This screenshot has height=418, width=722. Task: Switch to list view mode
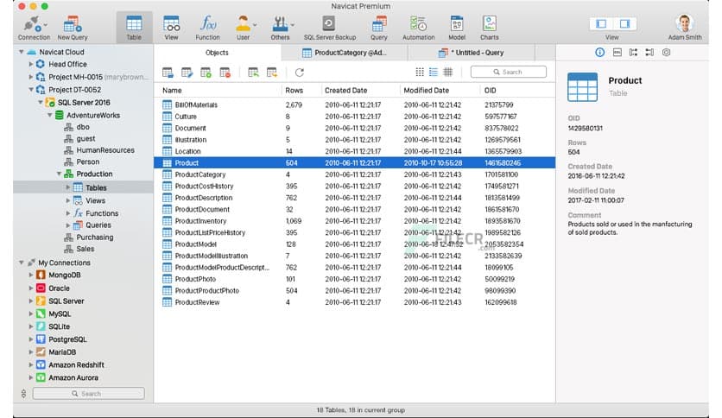tap(434, 72)
